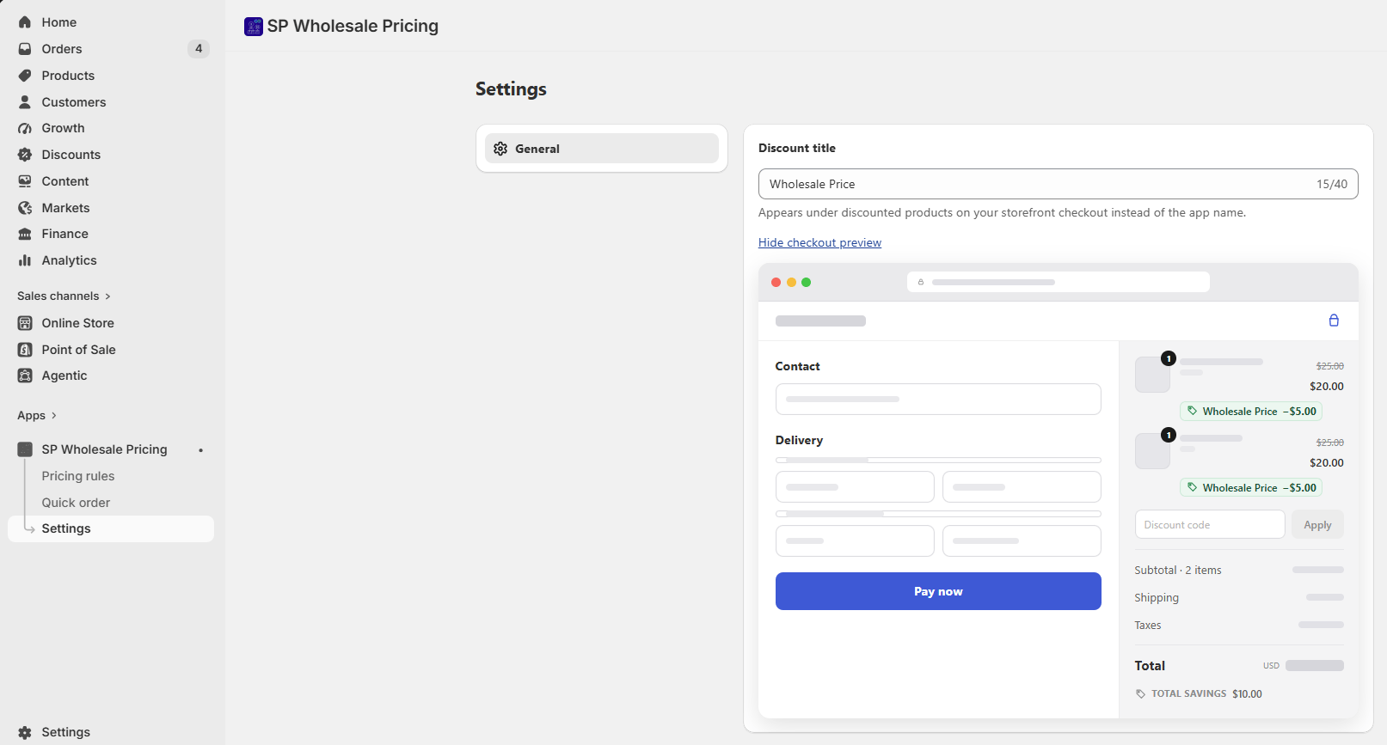
Task: Click the Discount code field in preview
Action: [1210, 525]
